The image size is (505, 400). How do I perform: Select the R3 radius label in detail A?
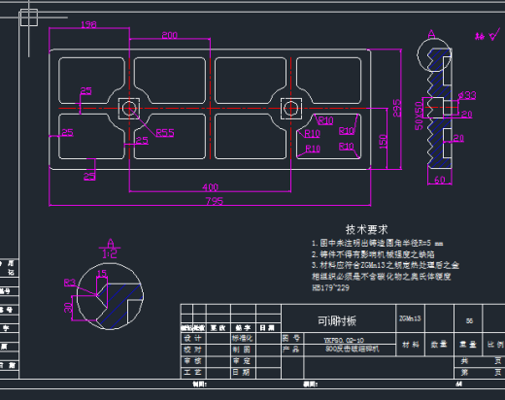[70, 283]
